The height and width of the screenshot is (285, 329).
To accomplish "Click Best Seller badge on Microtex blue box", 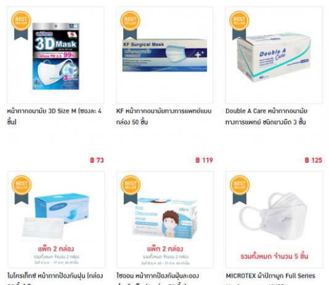I will (22, 189).
